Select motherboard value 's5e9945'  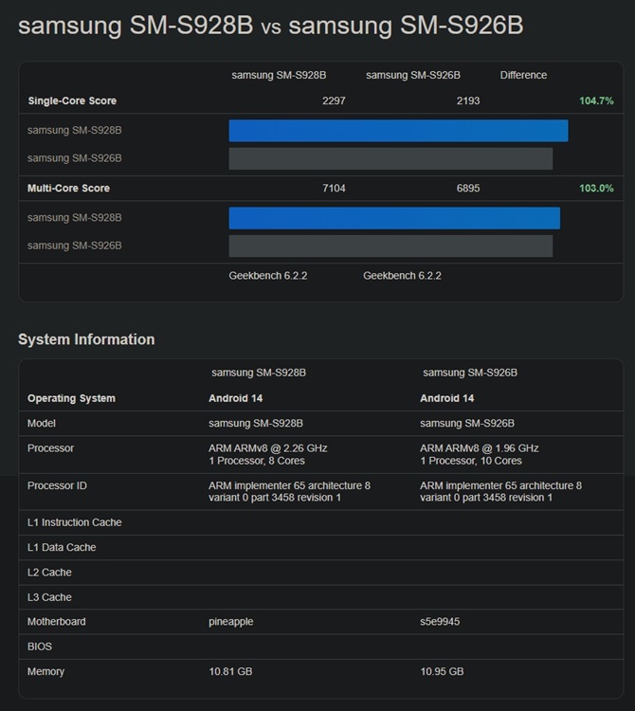click(x=440, y=622)
